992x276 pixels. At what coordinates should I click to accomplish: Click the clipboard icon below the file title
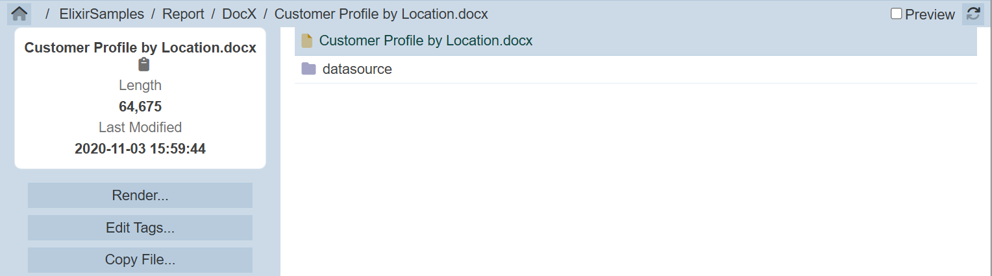(x=144, y=65)
